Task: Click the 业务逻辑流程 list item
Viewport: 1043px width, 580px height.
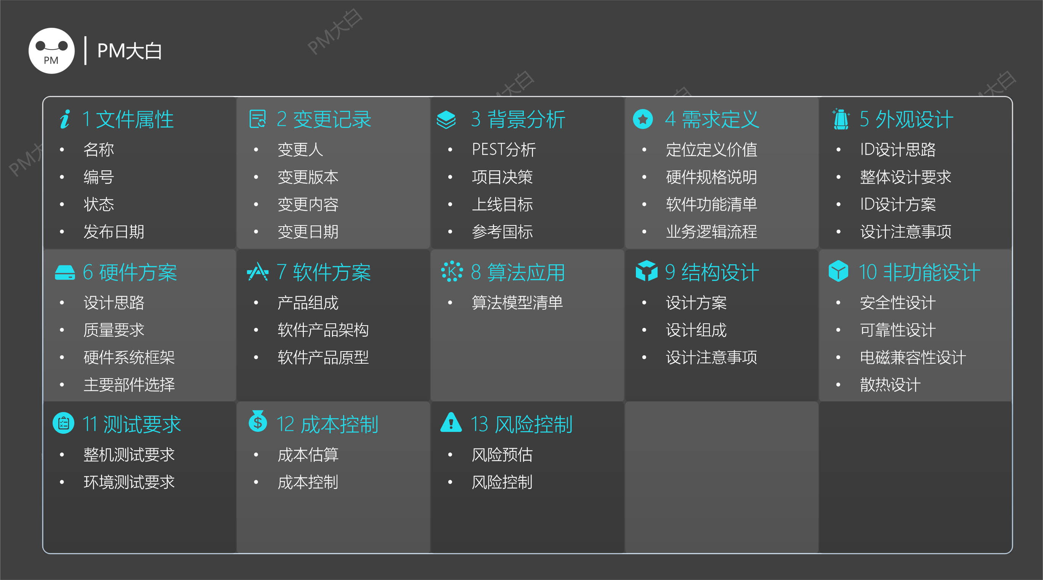Action: (712, 232)
